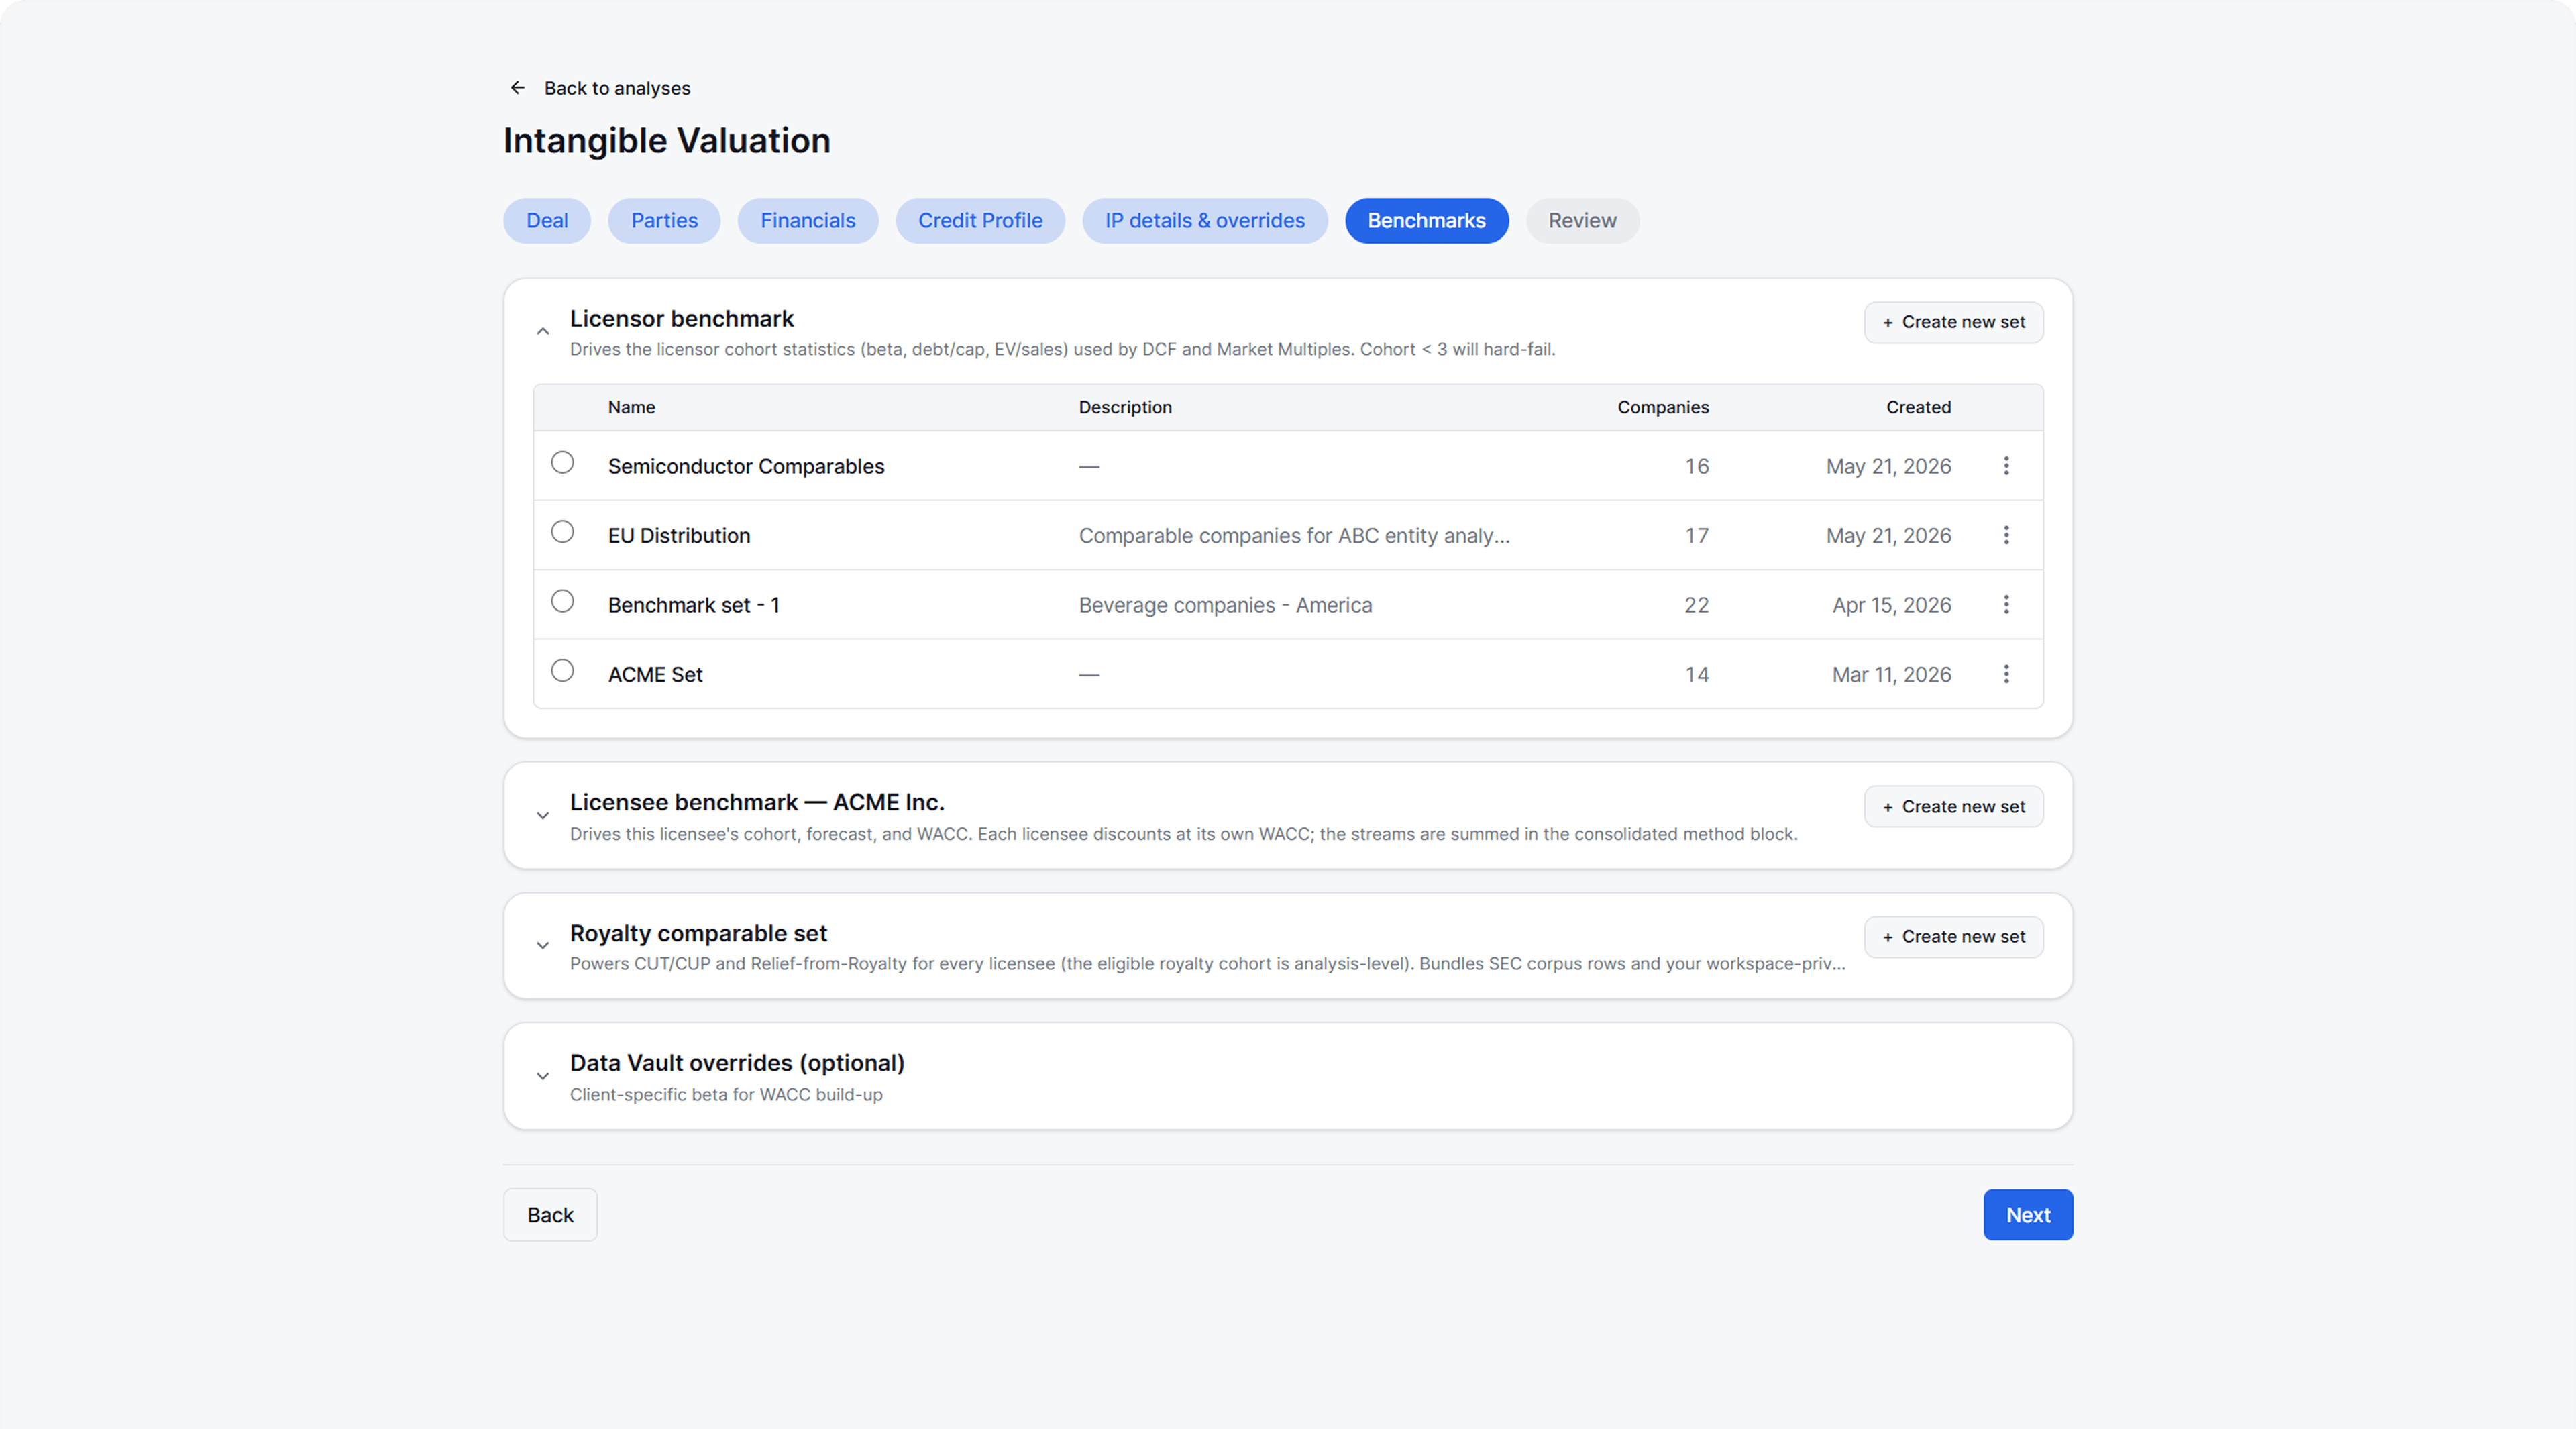Click the Name column header
Screen dimensions: 2576x1429
[631, 408]
